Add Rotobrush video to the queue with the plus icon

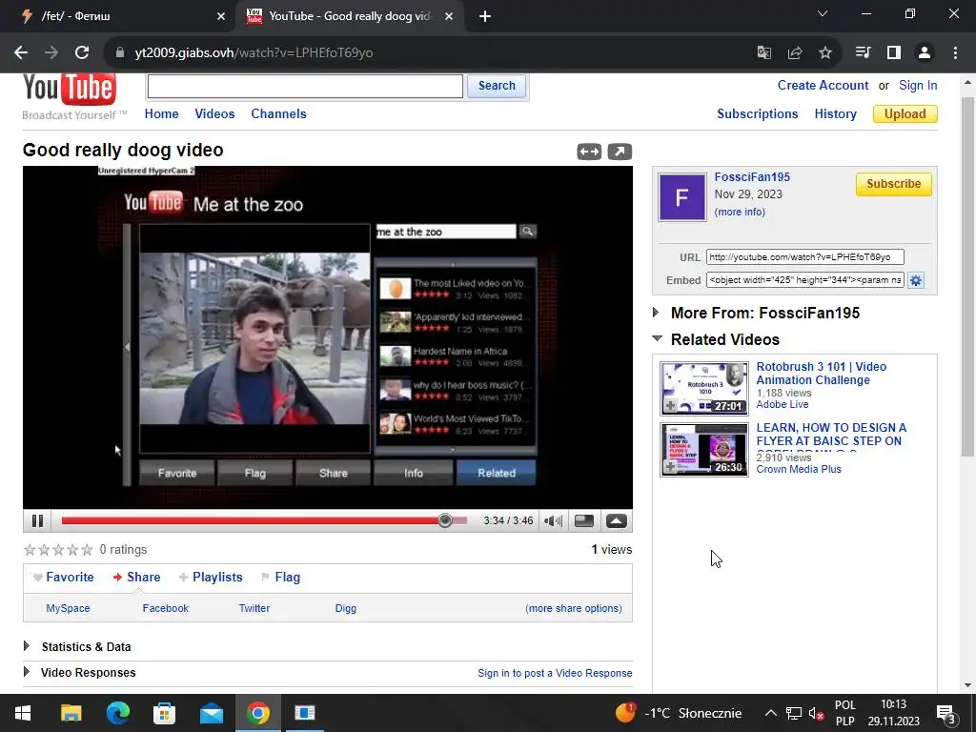click(x=670, y=406)
